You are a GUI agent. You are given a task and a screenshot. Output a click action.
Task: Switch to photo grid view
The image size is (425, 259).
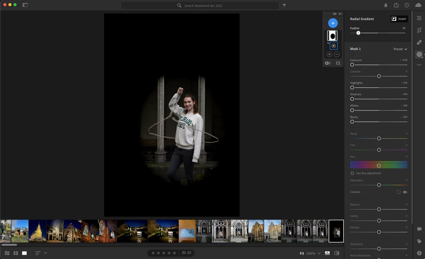[x=7, y=253]
